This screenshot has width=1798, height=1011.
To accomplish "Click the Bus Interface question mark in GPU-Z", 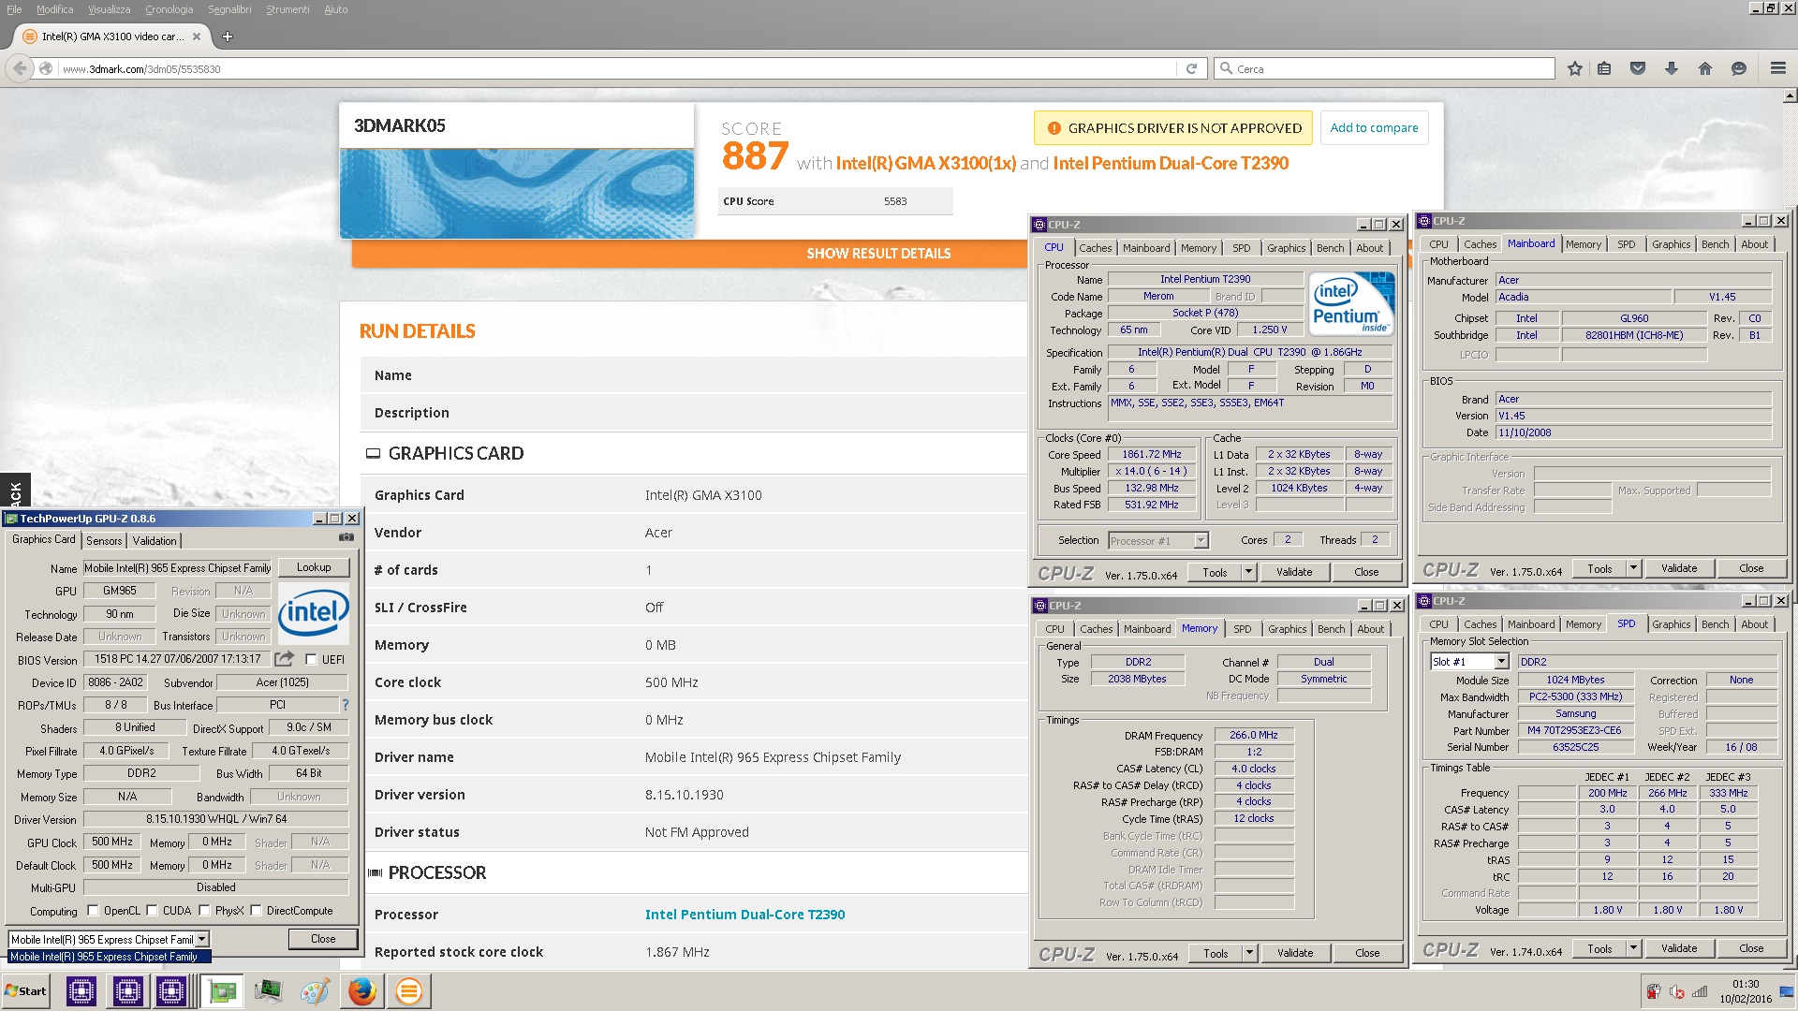I will (346, 705).
